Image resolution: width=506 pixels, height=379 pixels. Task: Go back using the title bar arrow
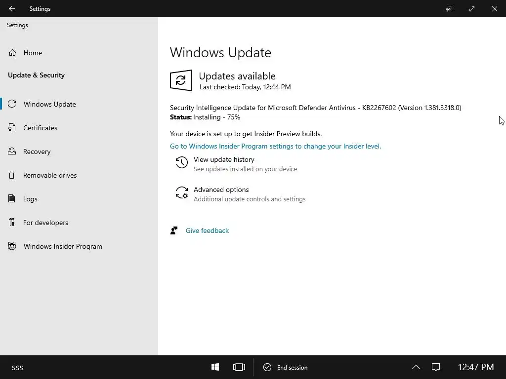tap(12, 9)
